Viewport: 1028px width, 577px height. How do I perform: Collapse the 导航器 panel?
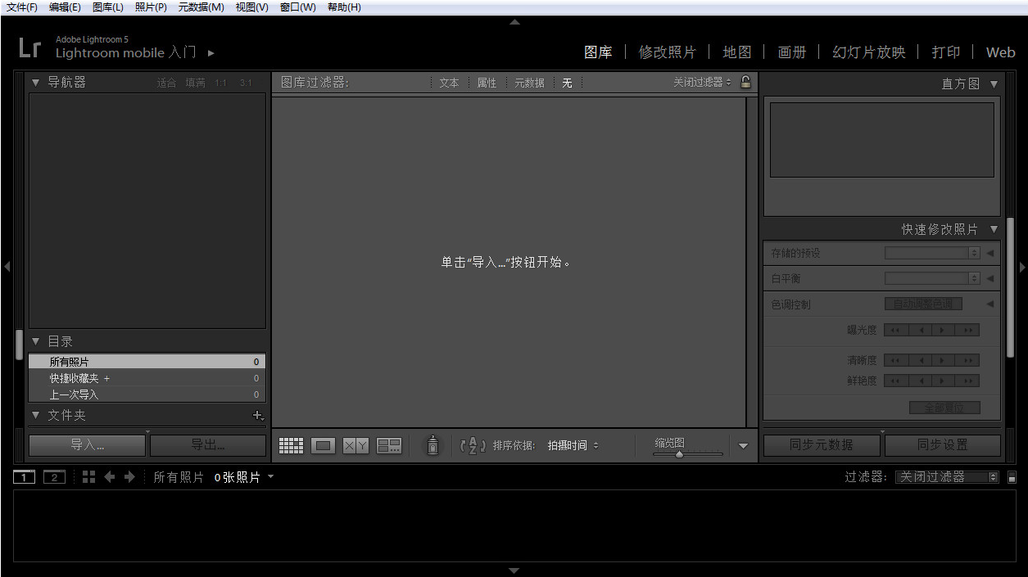(36, 83)
